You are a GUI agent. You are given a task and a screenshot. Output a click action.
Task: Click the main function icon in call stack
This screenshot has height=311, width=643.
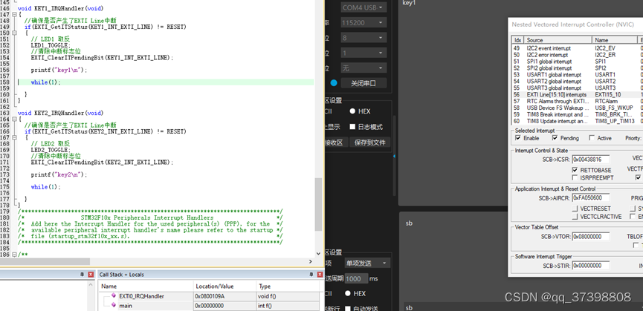click(x=114, y=305)
